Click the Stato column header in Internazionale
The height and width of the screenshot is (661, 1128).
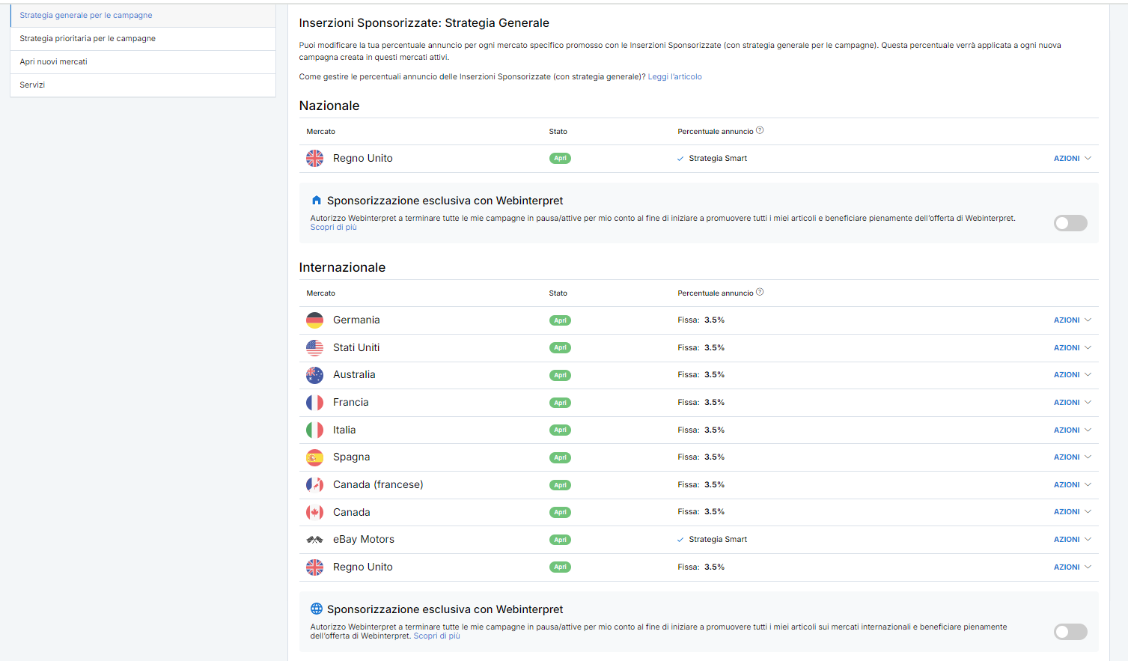558,293
